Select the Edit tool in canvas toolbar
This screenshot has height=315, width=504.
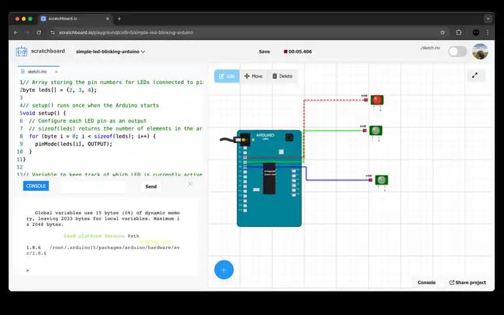[x=227, y=76]
